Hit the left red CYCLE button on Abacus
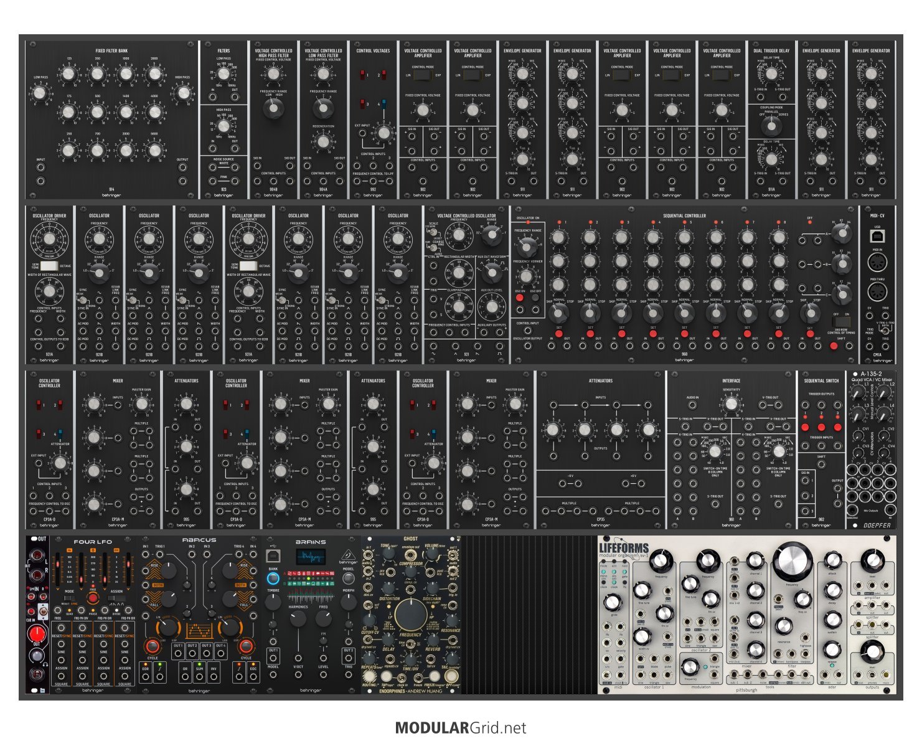 click(x=153, y=645)
